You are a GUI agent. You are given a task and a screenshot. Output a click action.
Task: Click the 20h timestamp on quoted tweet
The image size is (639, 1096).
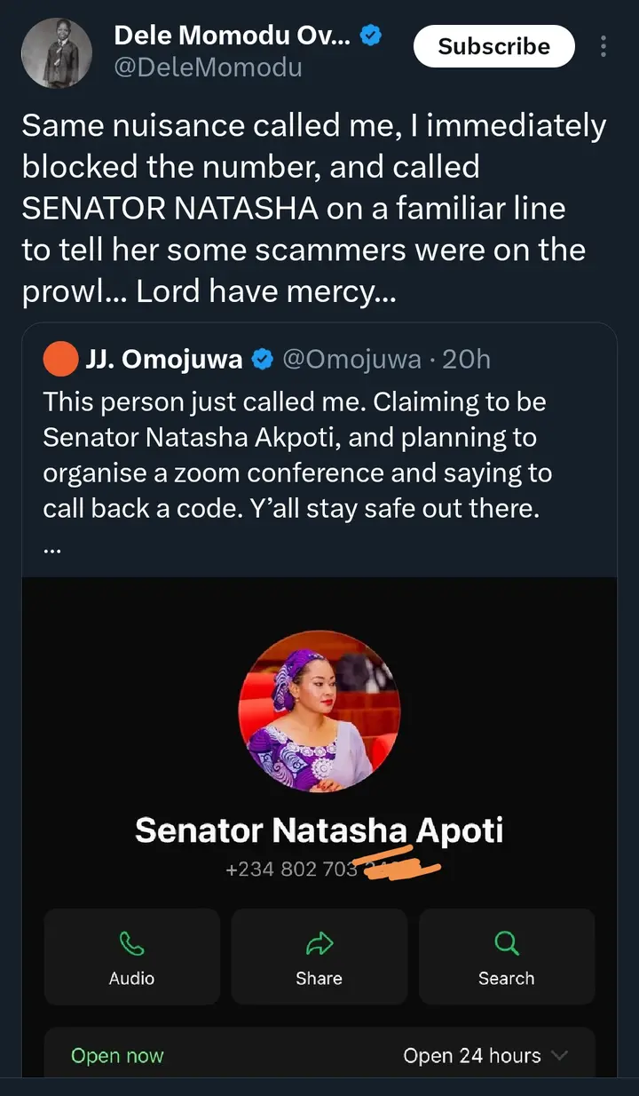[x=466, y=359]
